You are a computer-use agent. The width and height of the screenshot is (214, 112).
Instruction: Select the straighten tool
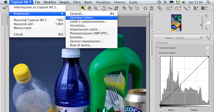110,8
